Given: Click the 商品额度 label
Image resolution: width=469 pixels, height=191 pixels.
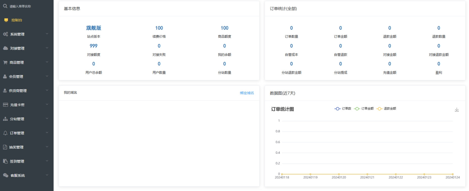Looking at the screenshot, I should pyautogui.click(x=225, y=37).
